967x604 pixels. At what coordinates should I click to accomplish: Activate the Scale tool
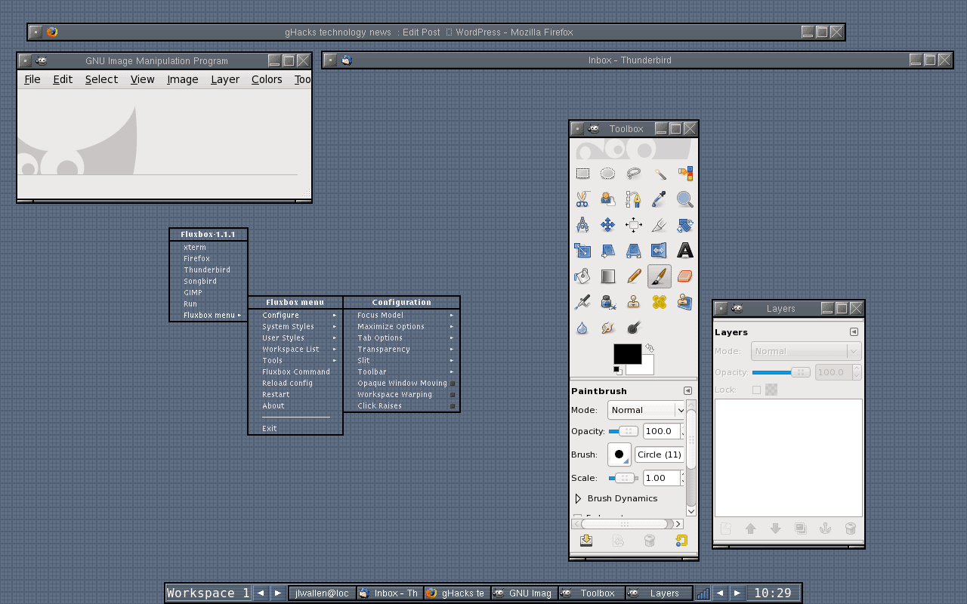[582, 251]
